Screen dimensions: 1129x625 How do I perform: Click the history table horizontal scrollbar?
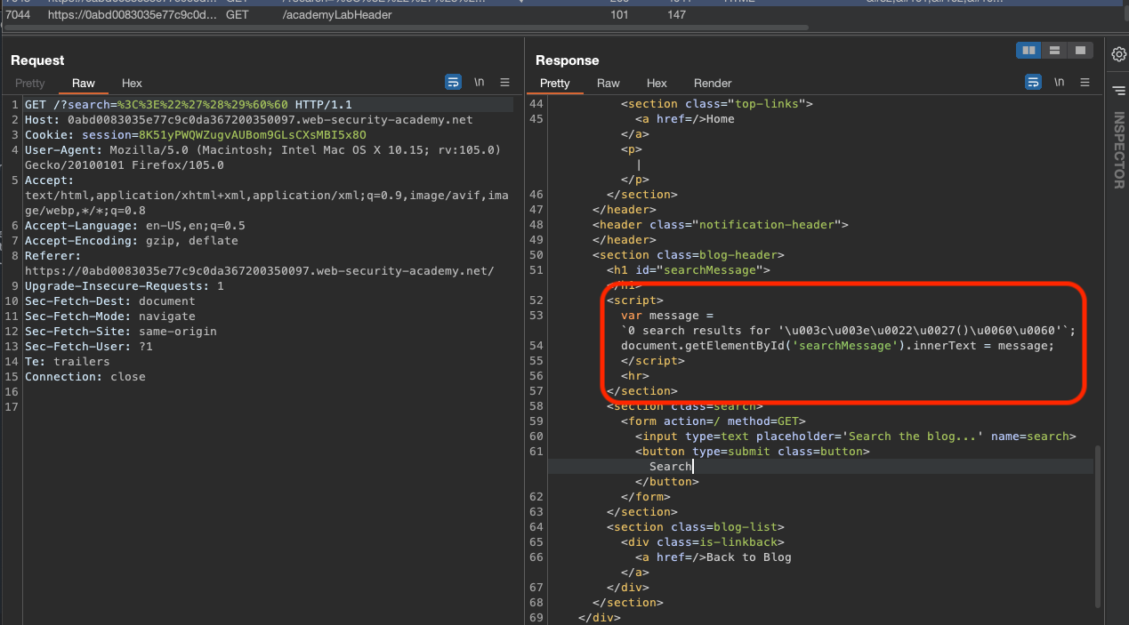(x=405, y=28)
